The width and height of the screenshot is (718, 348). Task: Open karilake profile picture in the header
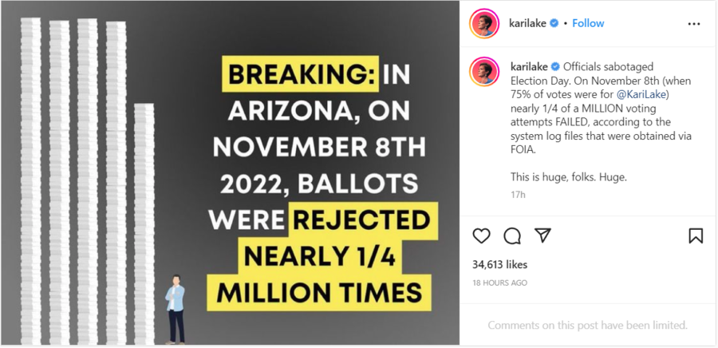pyautogui.click(x=484, y=23)
